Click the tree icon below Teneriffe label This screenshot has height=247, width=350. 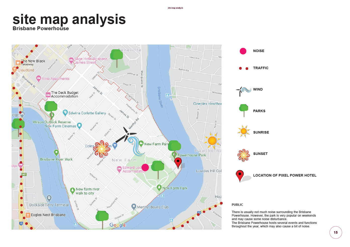coord(117,58)
